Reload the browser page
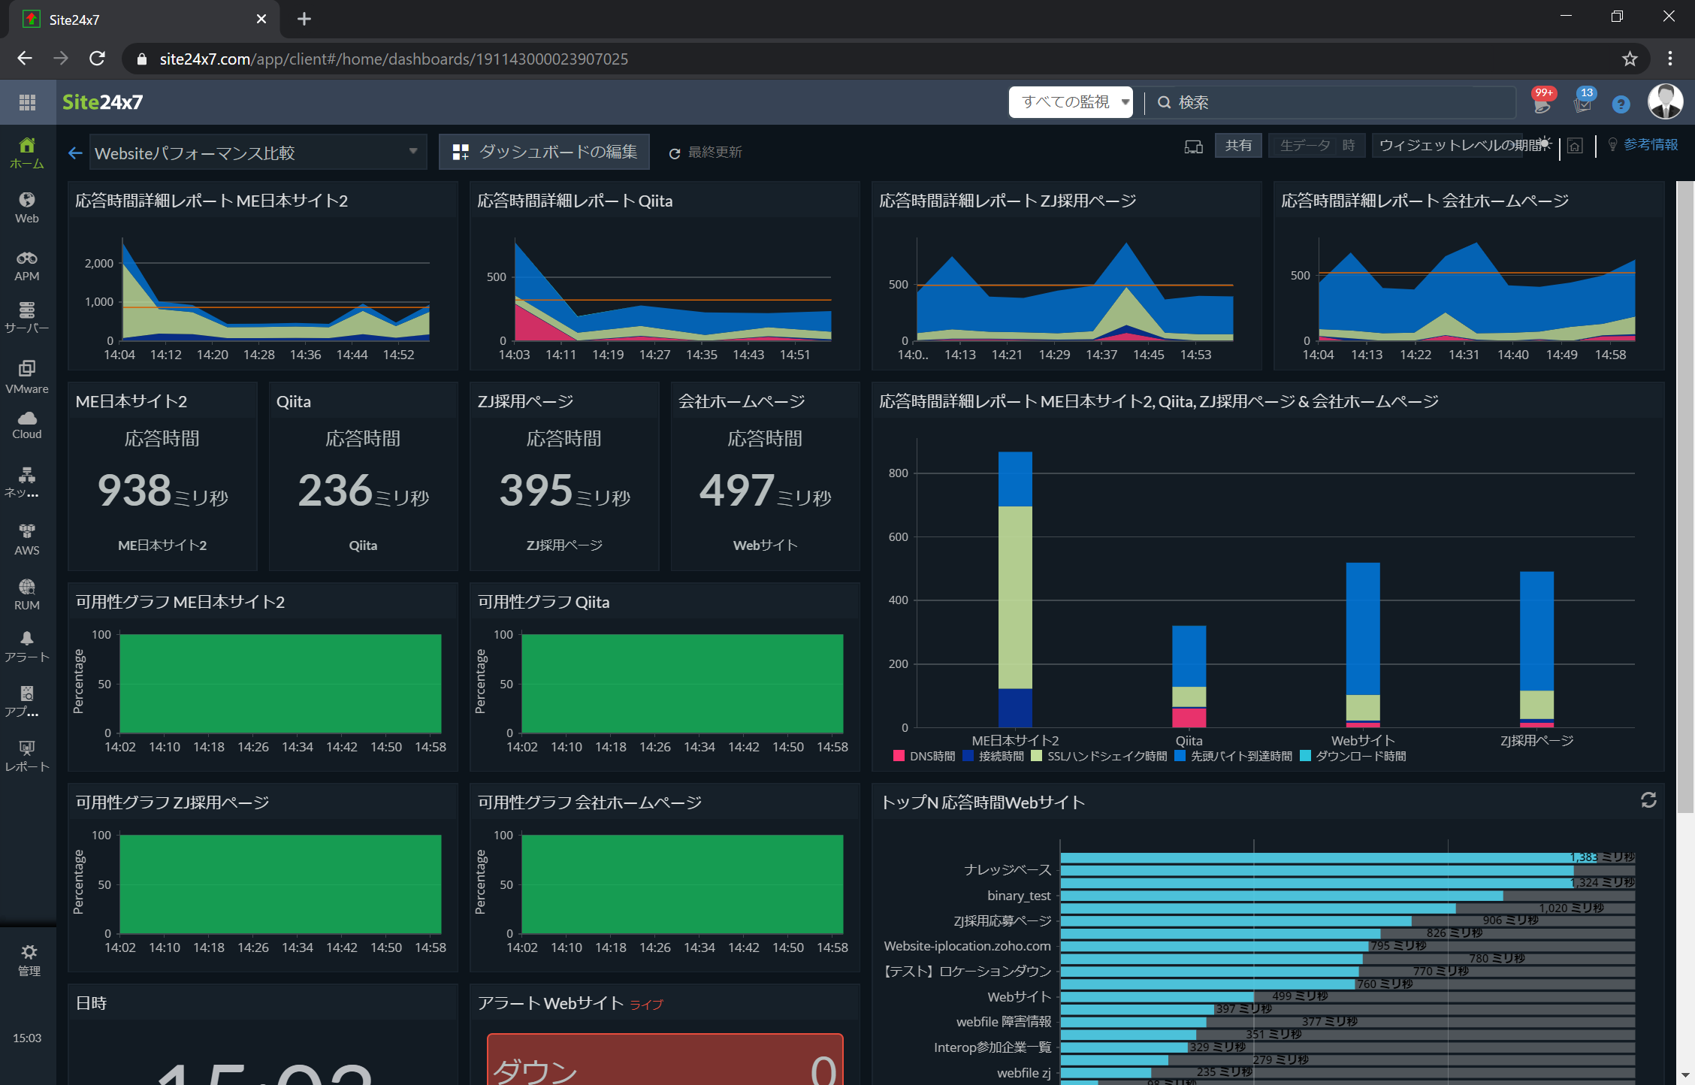 pyautogui.click(x=97, y=59)
